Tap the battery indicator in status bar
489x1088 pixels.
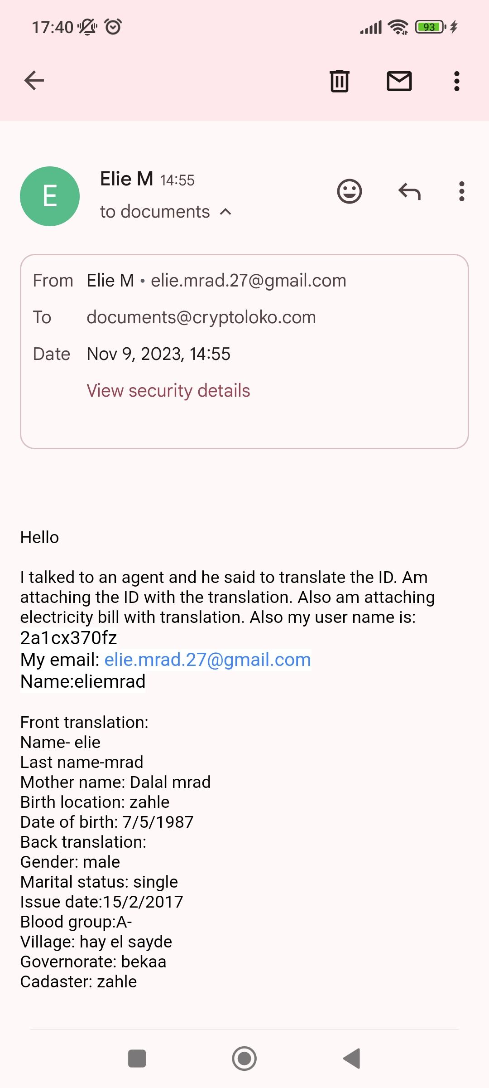(x=430, y=27)
